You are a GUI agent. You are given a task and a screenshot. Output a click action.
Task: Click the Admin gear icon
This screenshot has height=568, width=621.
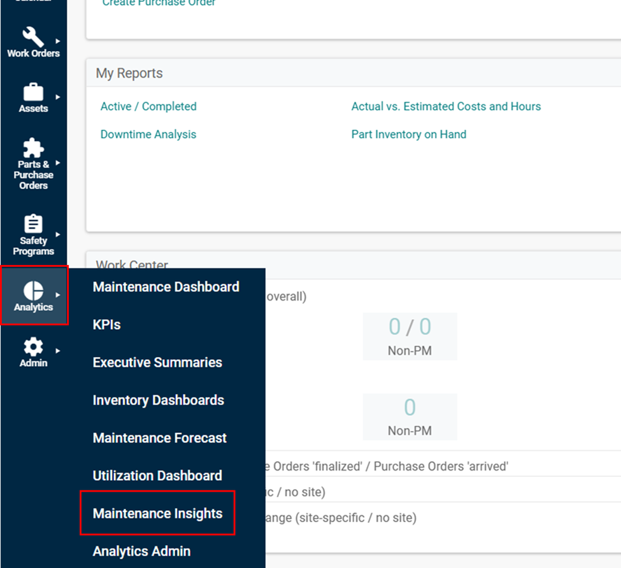33,346
